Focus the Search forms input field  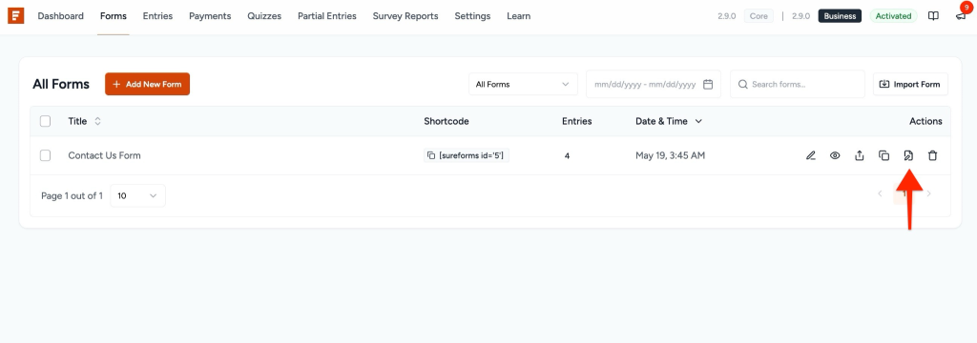(798, 84)
